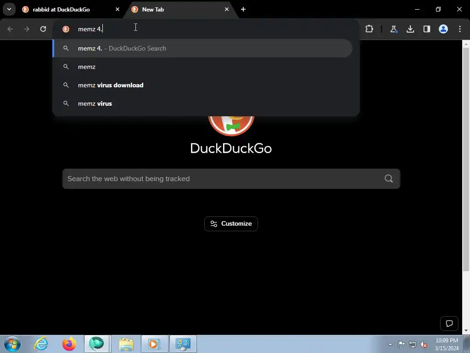Open the Windows Start menu
Viewport: 470px width, 353px height.
(x=12, y=344)
